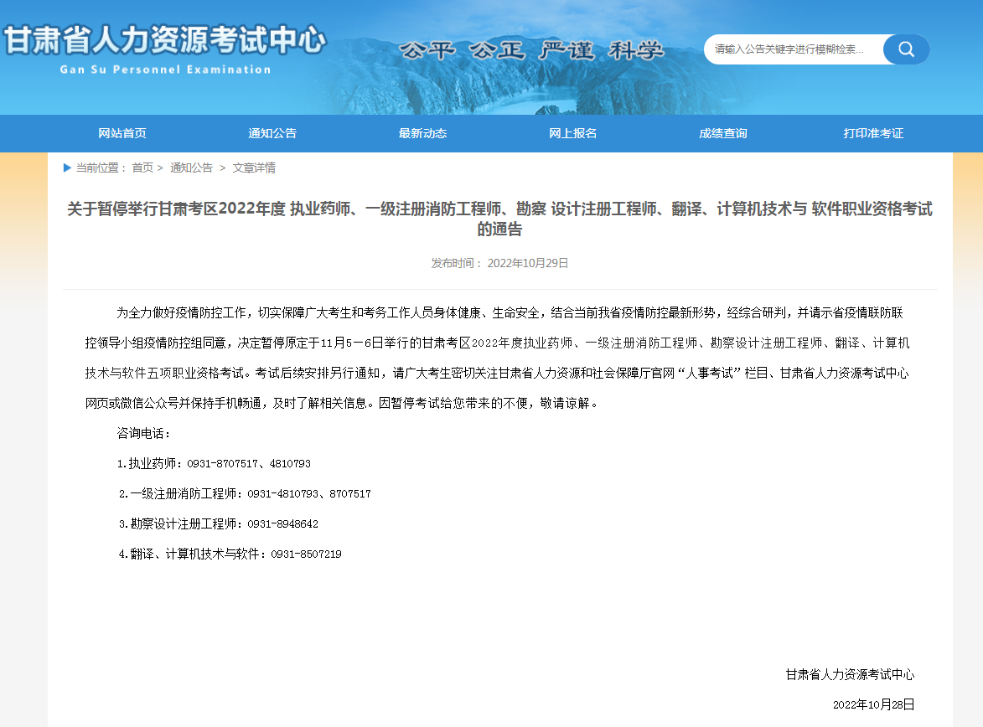Click the 首页 breadcrumb link
Viewport: 983px width, 727px height.
click(x=142, y=168)
